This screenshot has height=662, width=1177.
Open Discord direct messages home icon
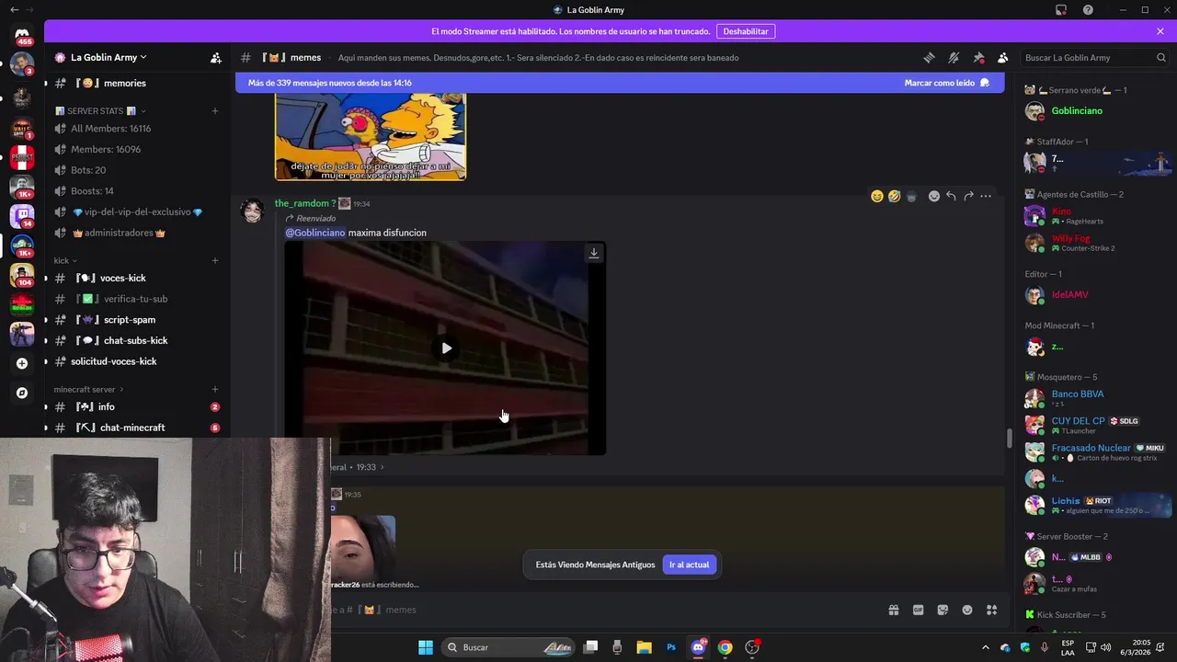[x=22, y=34]
